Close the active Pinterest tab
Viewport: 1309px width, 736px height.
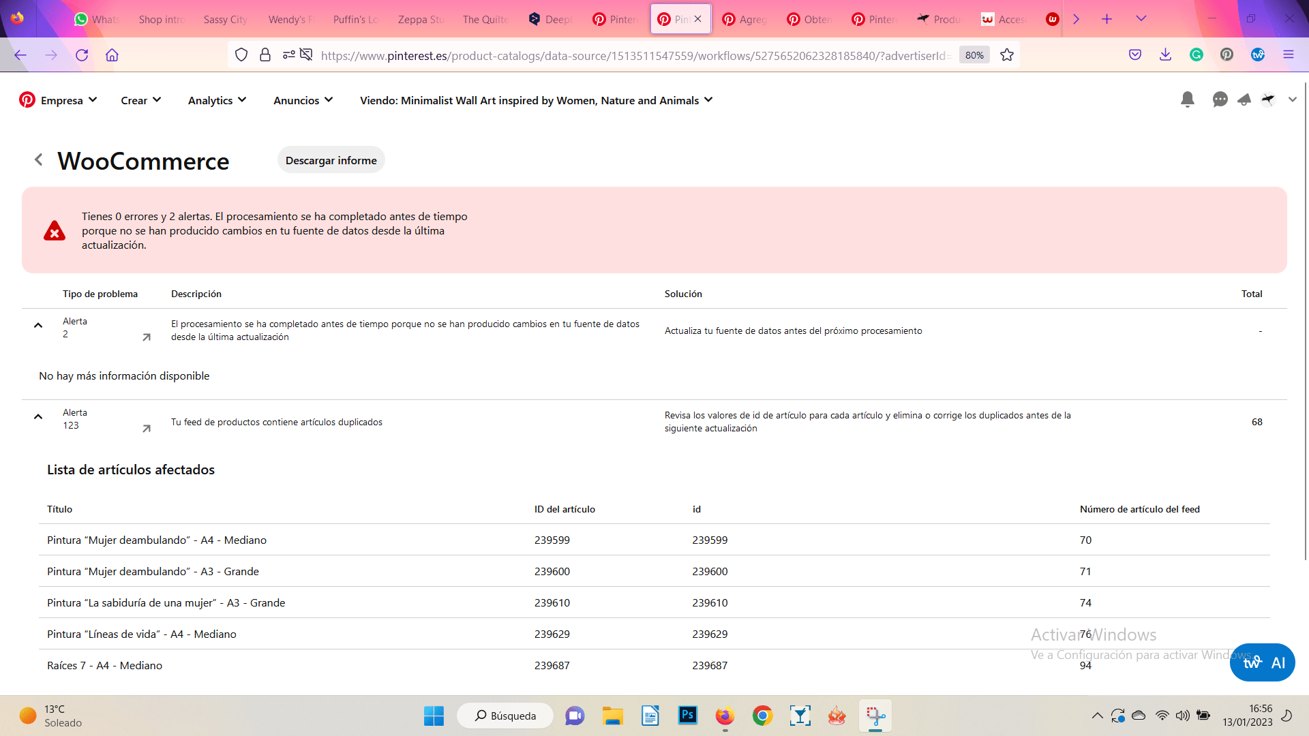coord(697,19)
